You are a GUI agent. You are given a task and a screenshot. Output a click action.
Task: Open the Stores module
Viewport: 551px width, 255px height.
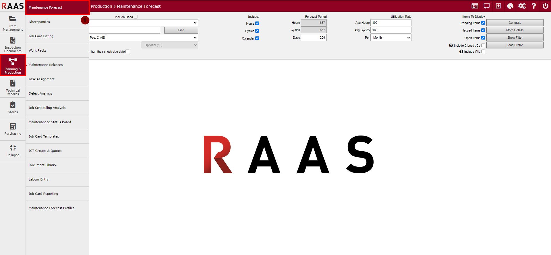click(x=13, y=108)
